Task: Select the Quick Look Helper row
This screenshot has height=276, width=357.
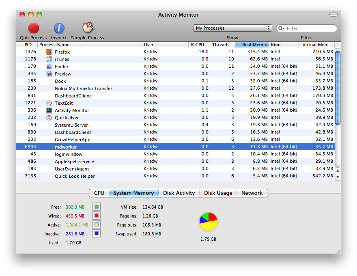Action: (175, 176)
